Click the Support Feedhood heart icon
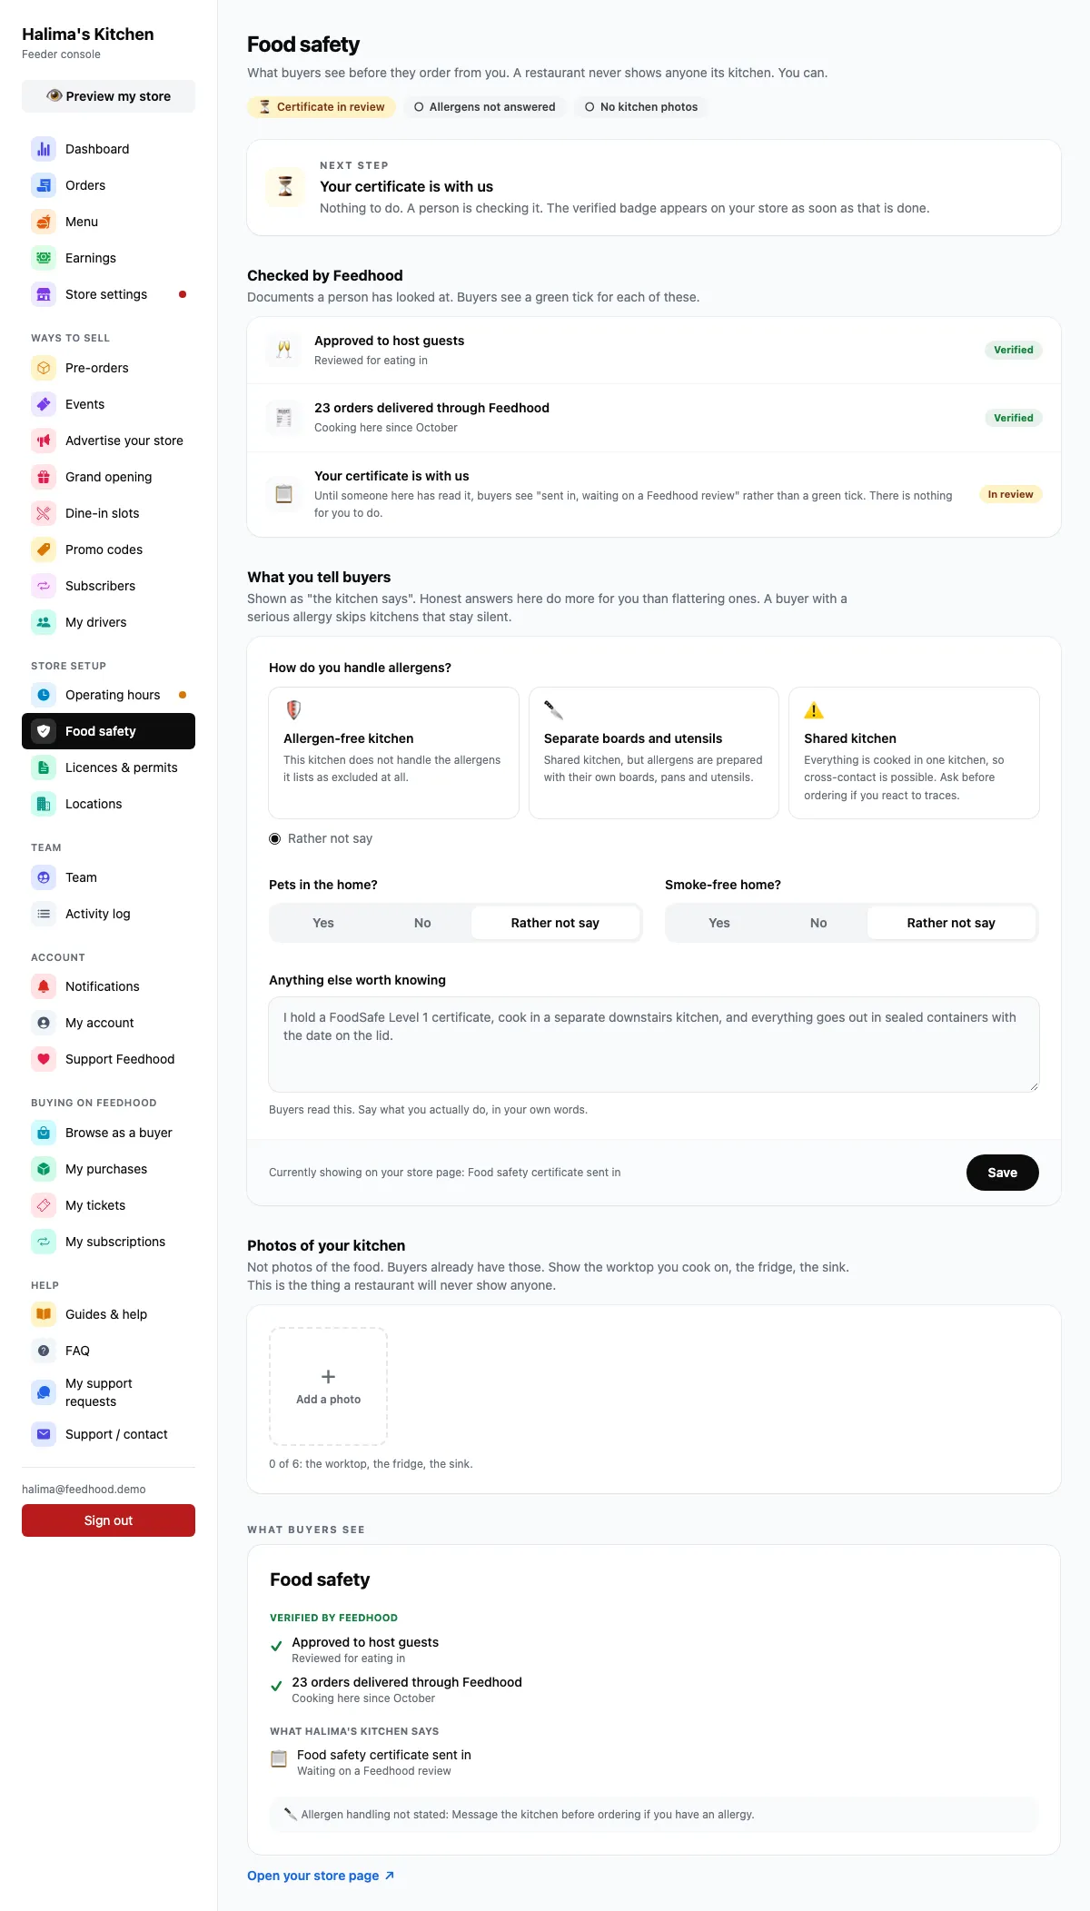Viewport: 1090px width, 1911px height. click(44, 1059)
